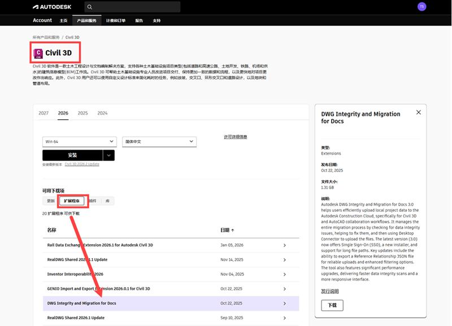This screenshot has height=326, width=452.
Task: Click the Jan 05, 2026 date cell
Action: tap(232, 245)
